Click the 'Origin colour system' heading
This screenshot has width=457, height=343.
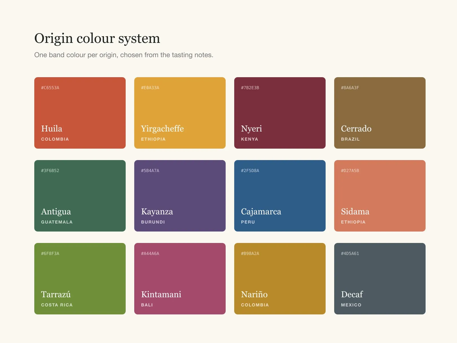(x=97, y=39)
